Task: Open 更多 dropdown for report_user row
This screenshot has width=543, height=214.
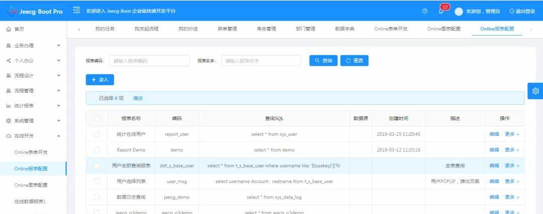Action: [x=512, y=134]
